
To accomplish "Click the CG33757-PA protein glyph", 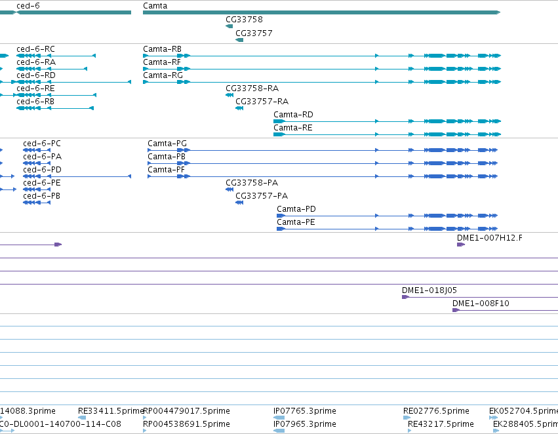I will pyautogui.click(x=239, y=203).
